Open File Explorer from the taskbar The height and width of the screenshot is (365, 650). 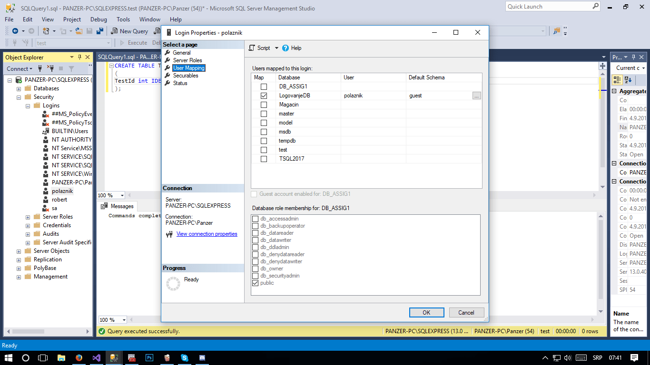tap(61, 358)
